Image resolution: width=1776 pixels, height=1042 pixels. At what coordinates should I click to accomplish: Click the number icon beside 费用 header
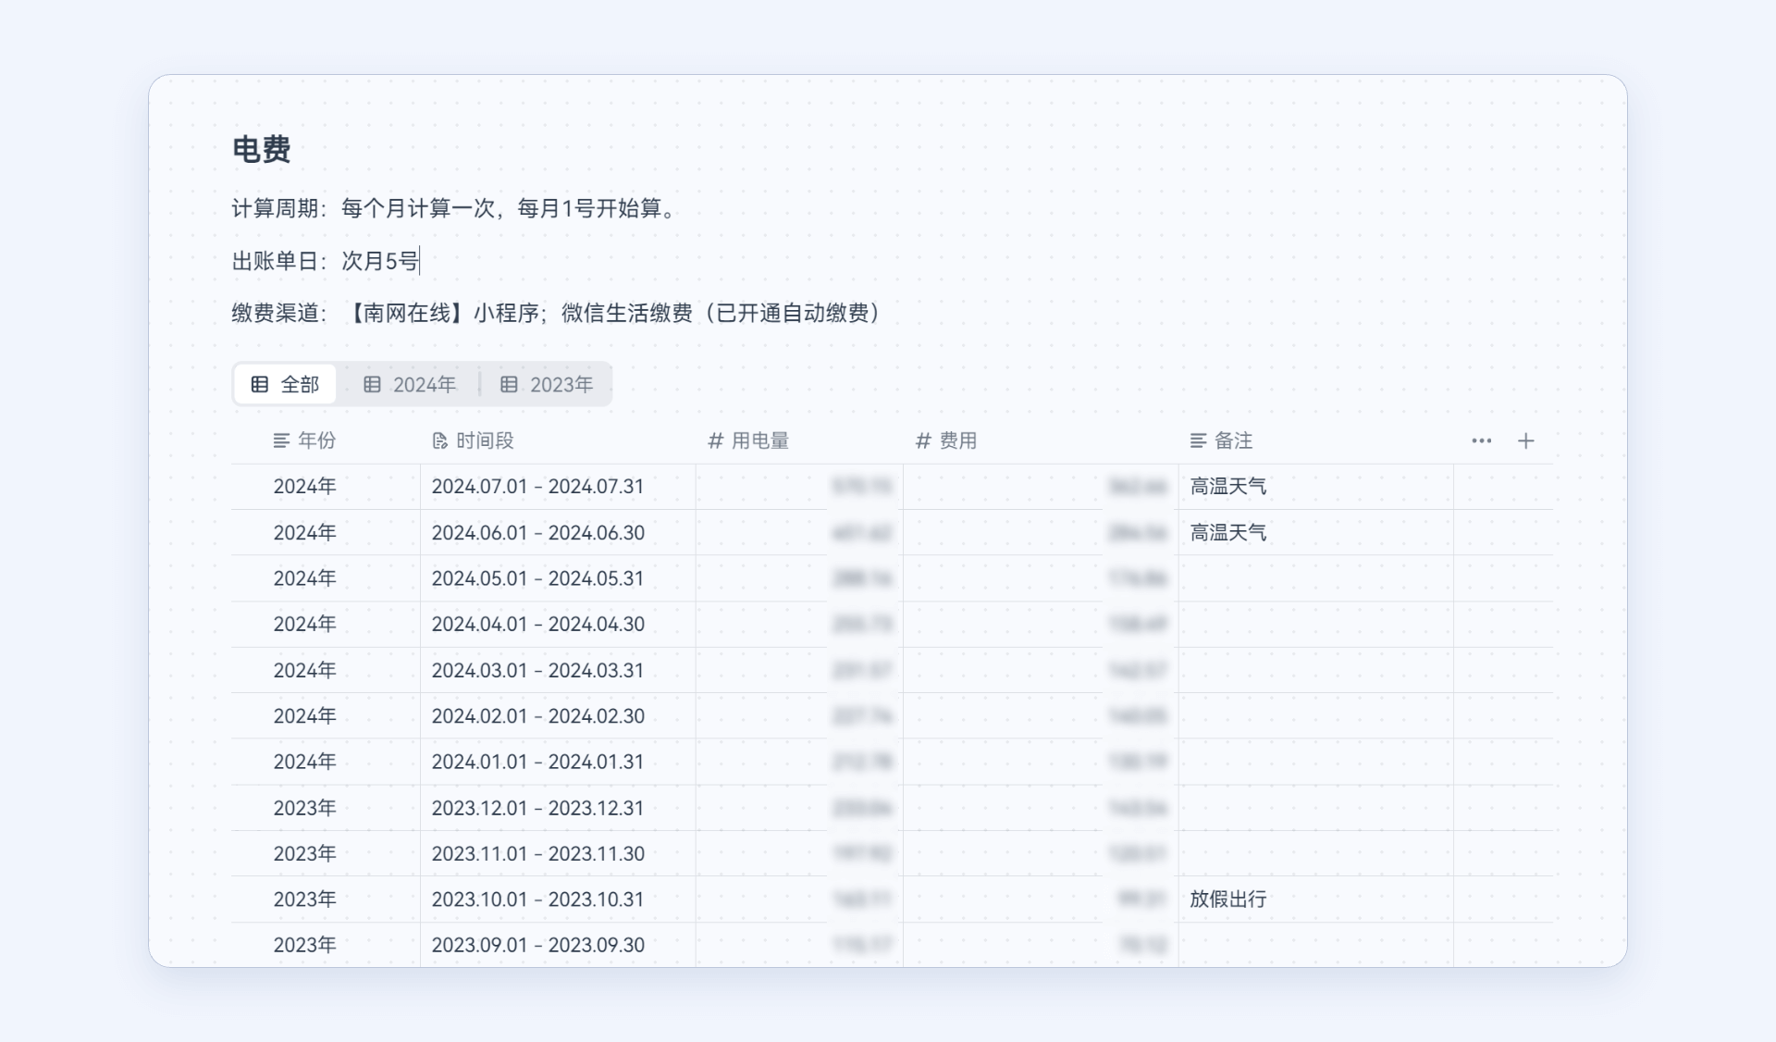[x=922, y=440]
